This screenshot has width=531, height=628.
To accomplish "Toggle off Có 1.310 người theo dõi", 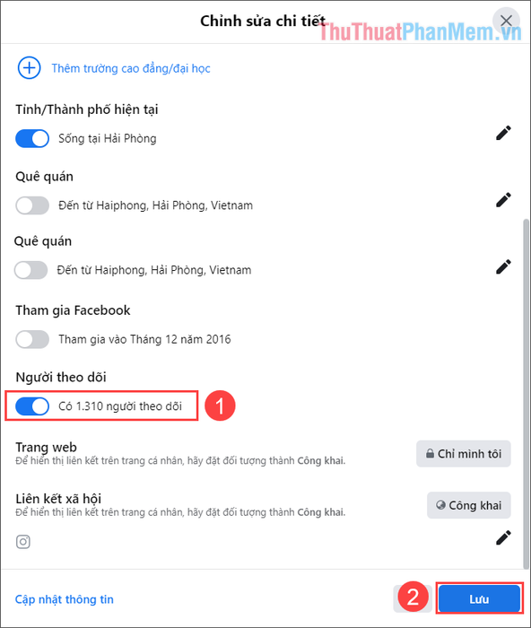I will [x=32, y=406].
